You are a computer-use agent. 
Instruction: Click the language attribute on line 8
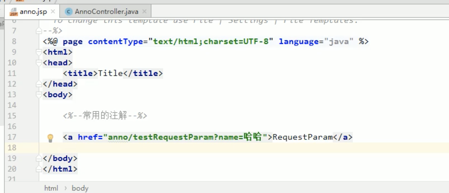tap(299, 41)
